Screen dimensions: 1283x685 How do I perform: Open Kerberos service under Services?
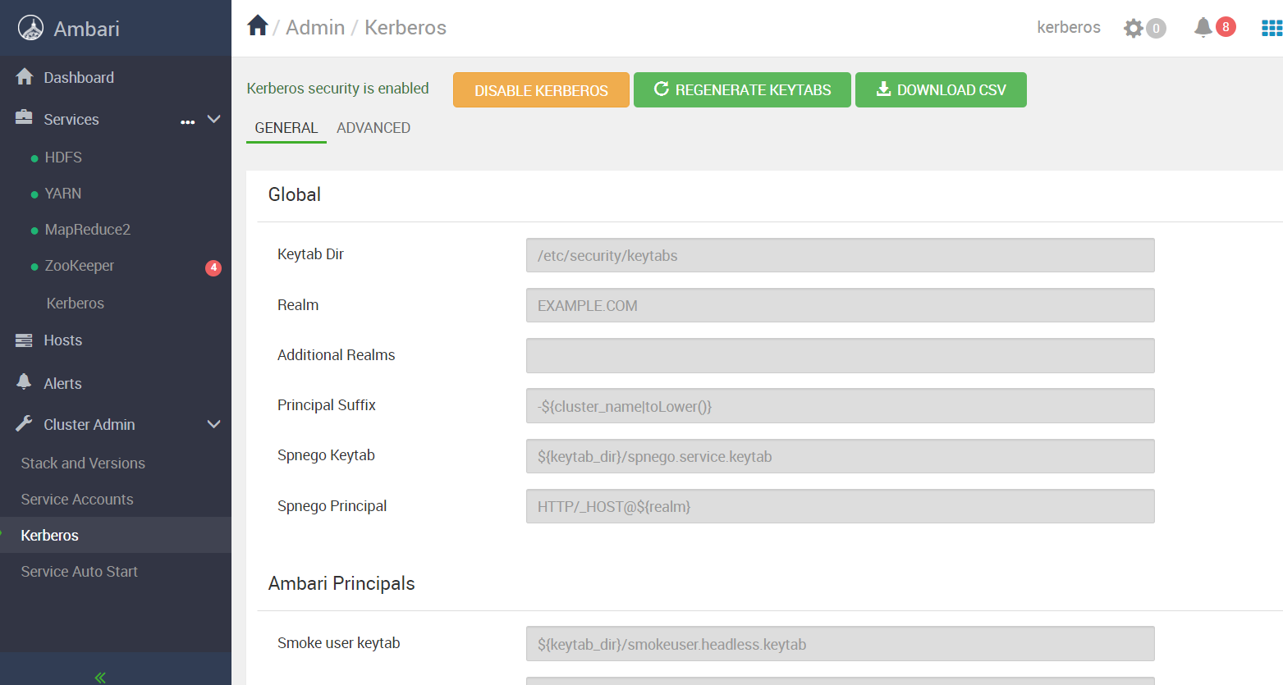76,304
